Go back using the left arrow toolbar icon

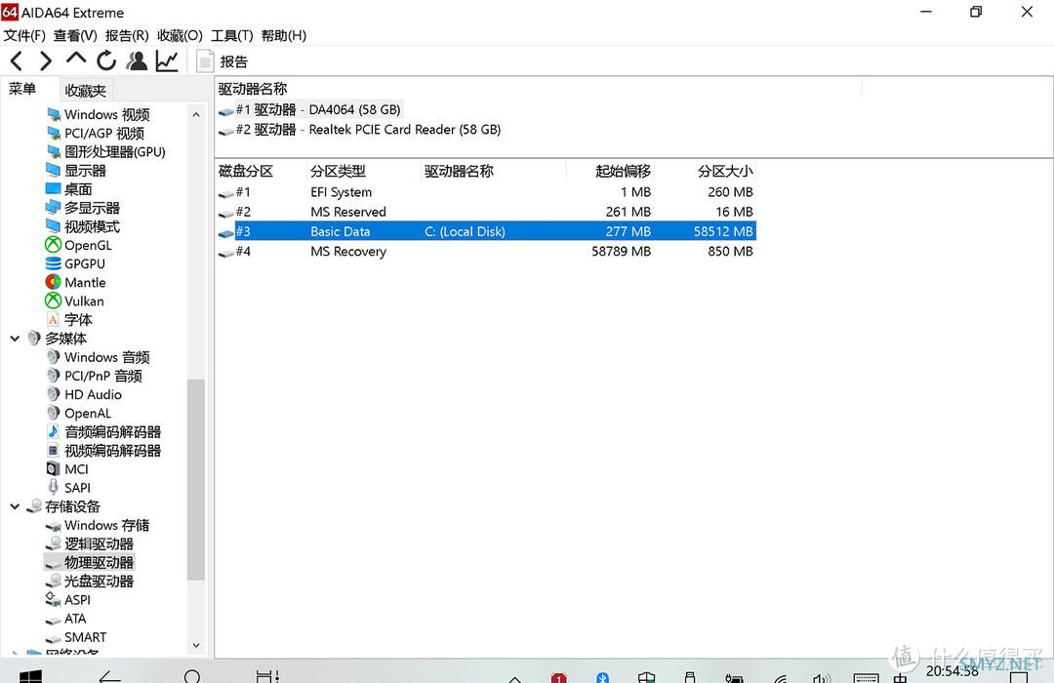pos(17,61)
